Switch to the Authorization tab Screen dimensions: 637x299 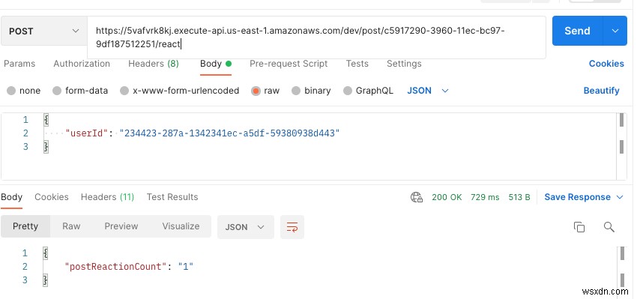pyautogui.click(x=82, y=64)
